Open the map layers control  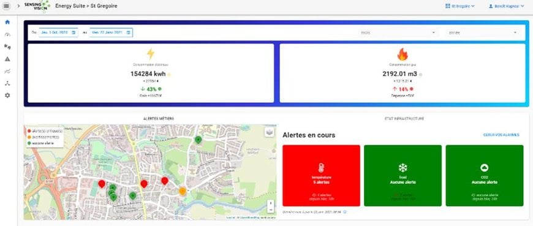[269, 132]
